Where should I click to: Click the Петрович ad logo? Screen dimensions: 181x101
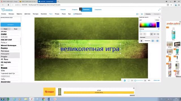pos(49,92)
